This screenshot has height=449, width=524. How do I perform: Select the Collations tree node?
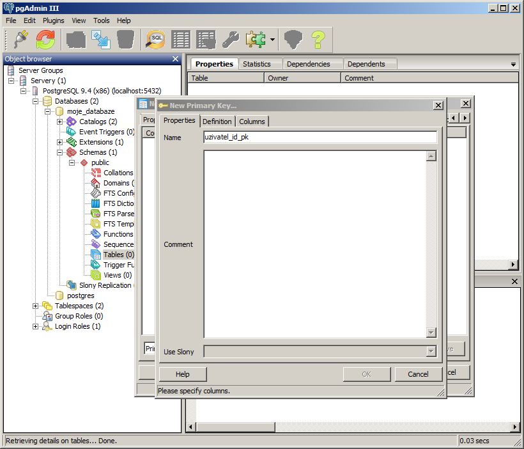pos(118,173)
